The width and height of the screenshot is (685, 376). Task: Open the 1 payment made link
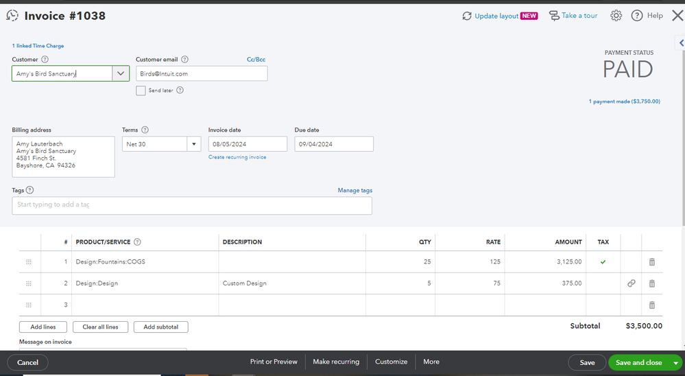(624, 102)
